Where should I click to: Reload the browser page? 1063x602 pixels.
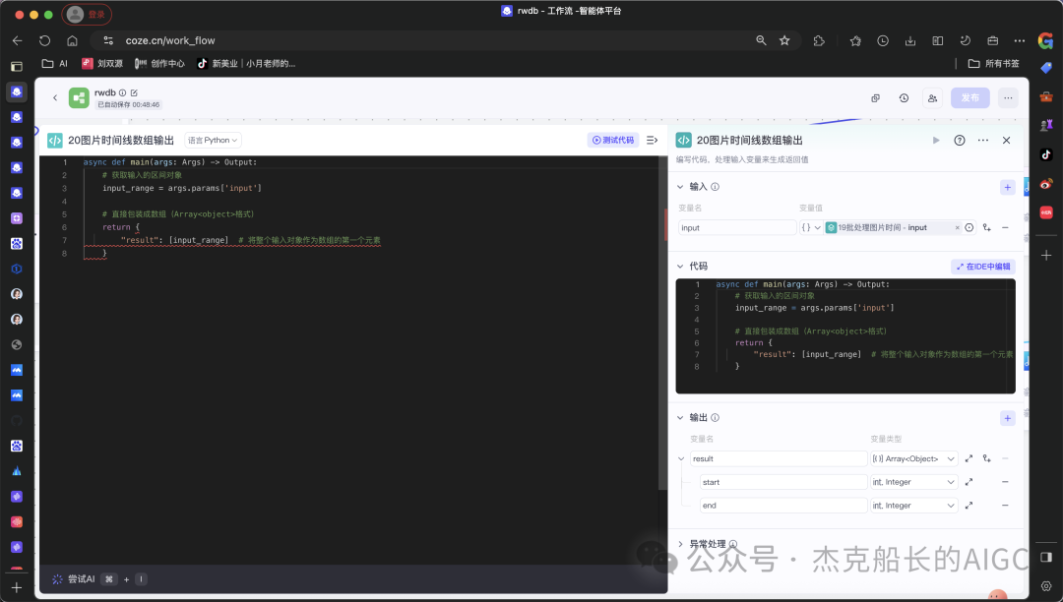tap(44, 40)
